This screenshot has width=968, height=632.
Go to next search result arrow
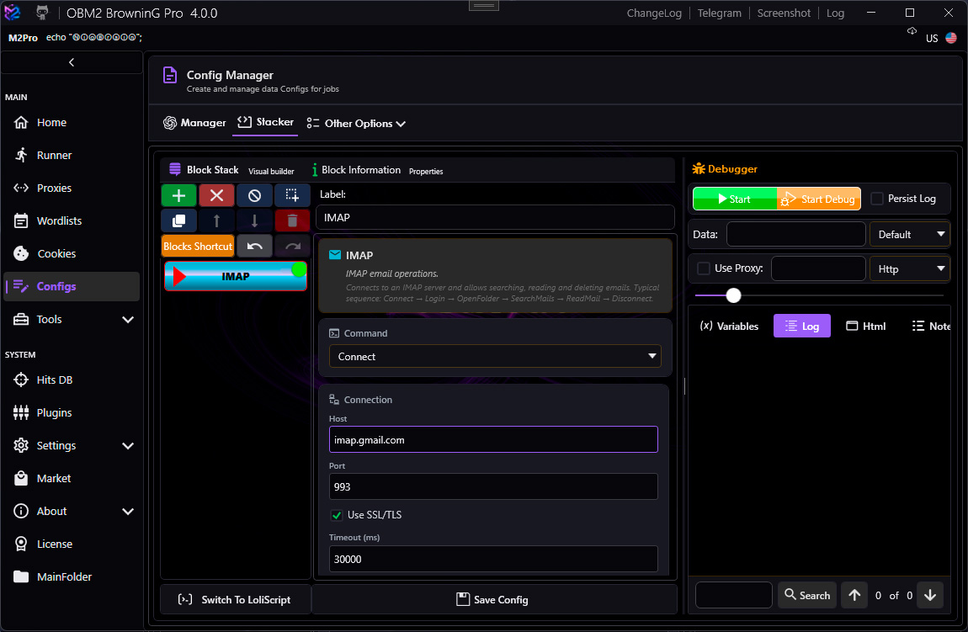tap(930, 595)
